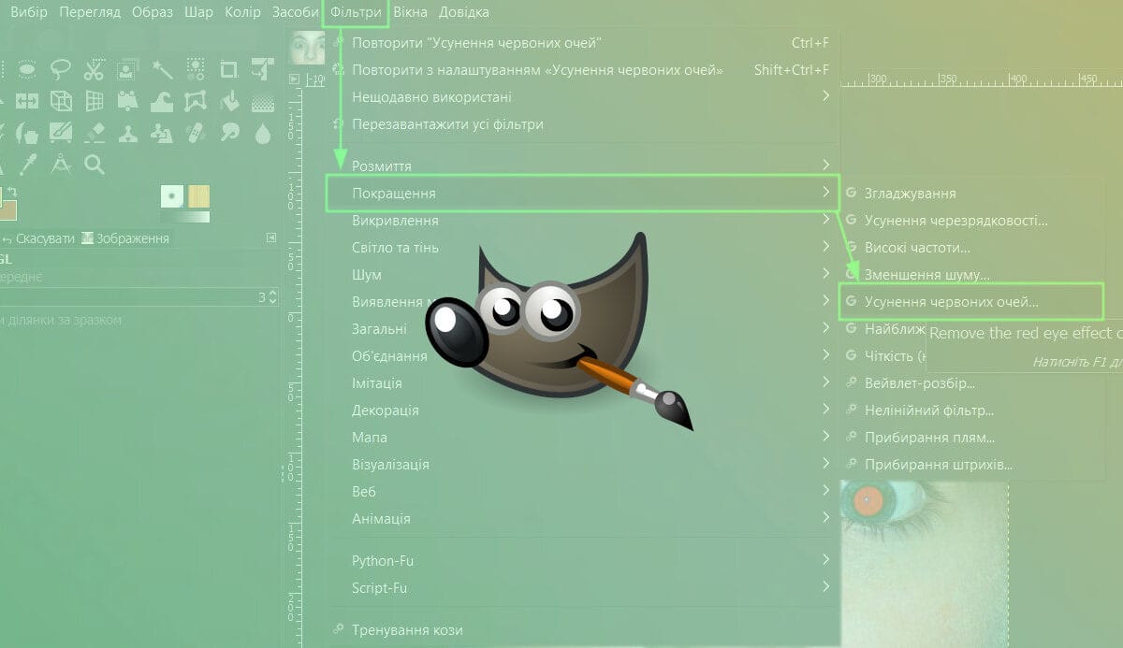Select the Scissors Select tool

tap(94, 69)
